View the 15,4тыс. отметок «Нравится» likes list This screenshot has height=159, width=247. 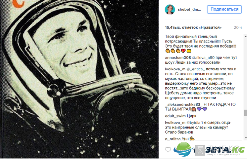193,27
